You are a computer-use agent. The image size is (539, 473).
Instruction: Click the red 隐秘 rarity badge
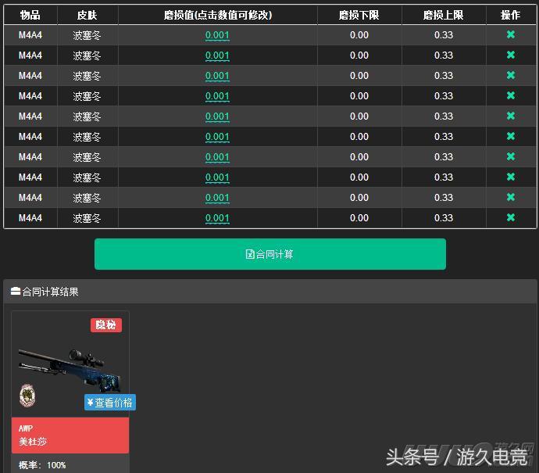coord(106,325)
